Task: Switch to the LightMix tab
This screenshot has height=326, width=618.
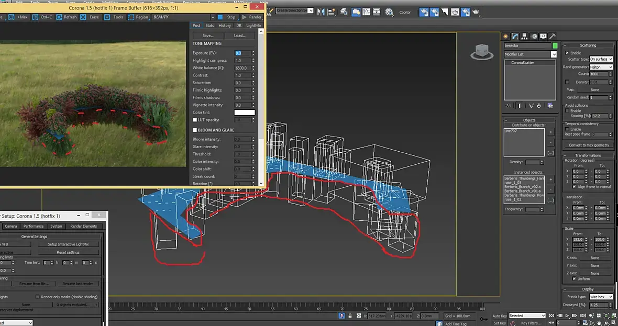Action: tap(254, 25)
